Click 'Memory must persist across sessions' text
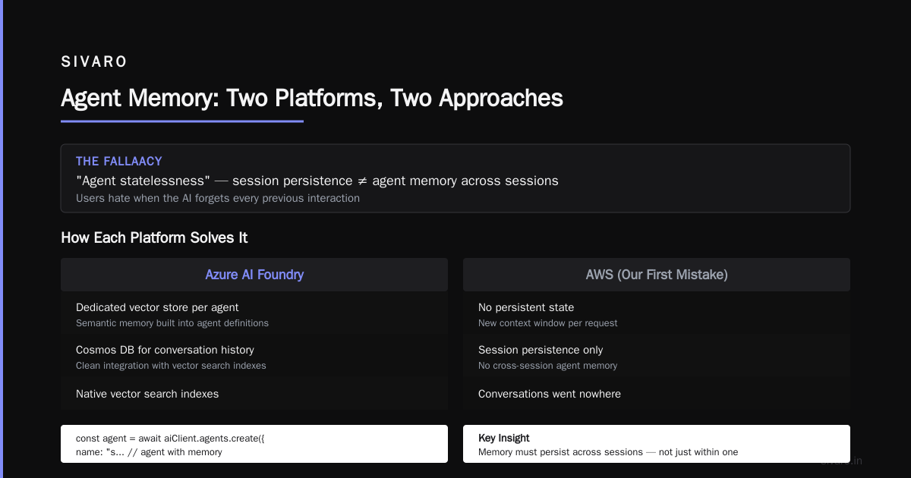911x478 pixels. (608, 452)
